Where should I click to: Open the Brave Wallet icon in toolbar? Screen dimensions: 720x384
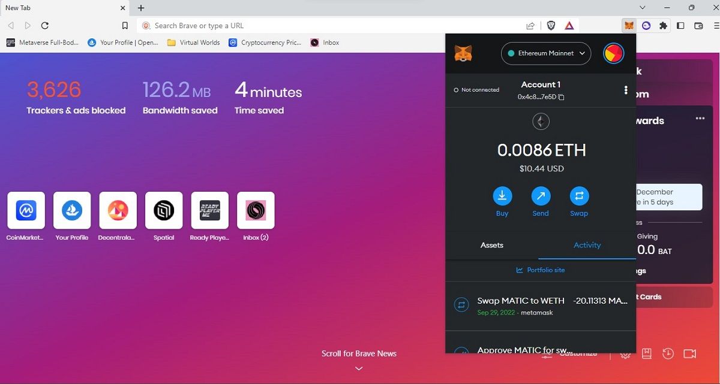click(698, 26)
